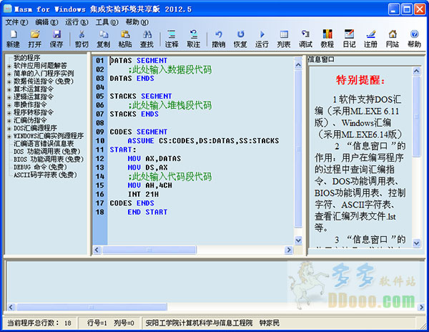The width and height of the screenshot is (429, 332).
Task: Visit the website via the 网站 icon
Action: point(393,39)
